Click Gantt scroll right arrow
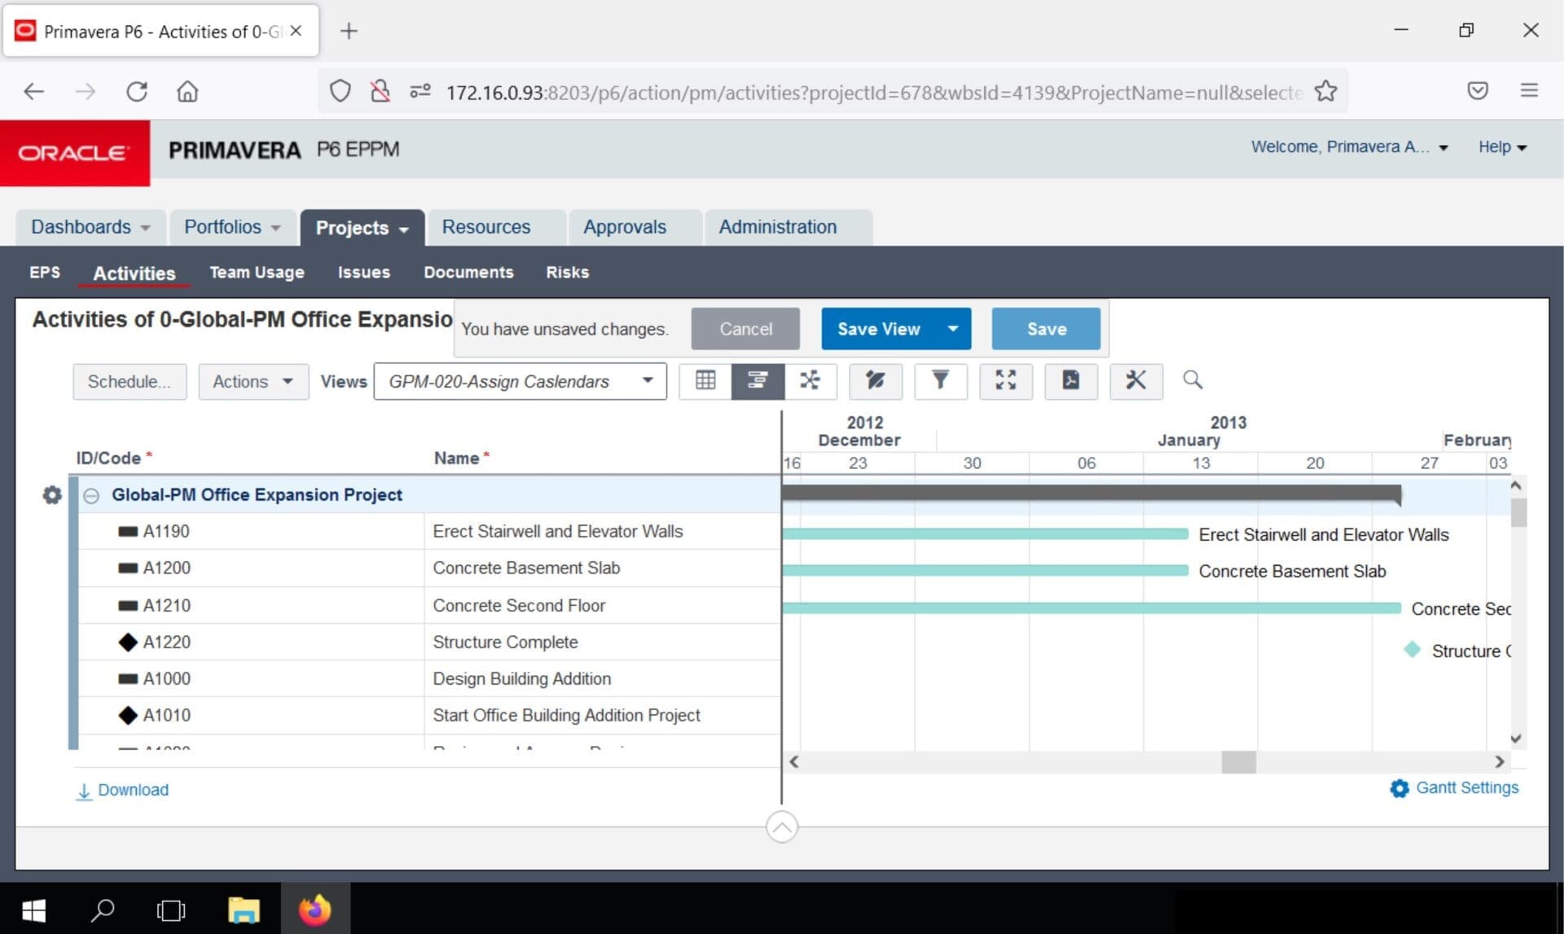The image size is (1564, 934). click(1500, 762)
